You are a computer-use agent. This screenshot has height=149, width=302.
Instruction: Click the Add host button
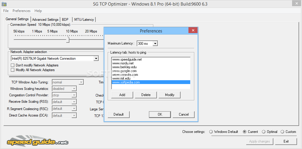pyautogui.click(x=122, y=95)
